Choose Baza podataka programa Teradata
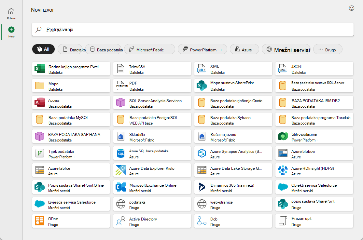Viewport: 363px width, 240px height. (x=314, y=119)
